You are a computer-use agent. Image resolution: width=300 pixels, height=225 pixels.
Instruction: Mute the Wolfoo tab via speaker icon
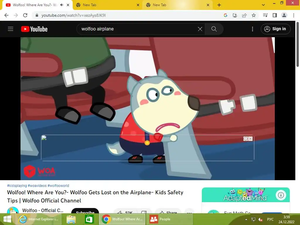[x=62, y=5]
